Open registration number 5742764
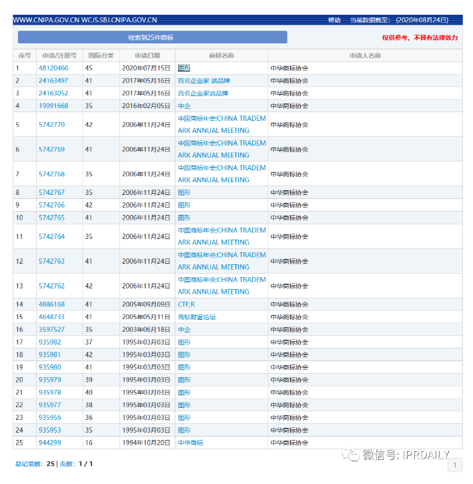473x484 pixels. click(x=52, y=237)
